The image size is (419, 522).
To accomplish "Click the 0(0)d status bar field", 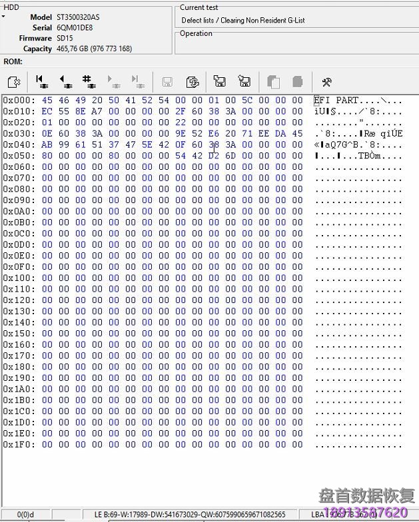I will (x=25, y=515).
